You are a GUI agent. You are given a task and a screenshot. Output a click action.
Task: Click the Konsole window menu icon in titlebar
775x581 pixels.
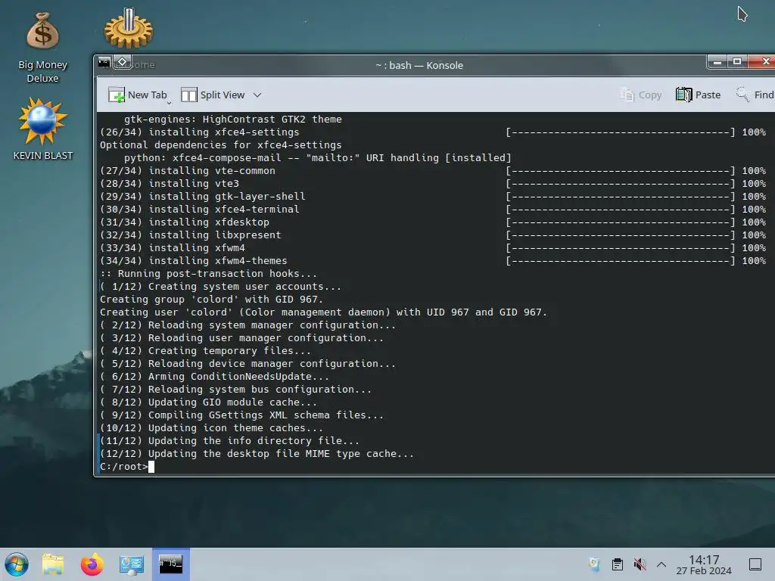coord(104,62)
